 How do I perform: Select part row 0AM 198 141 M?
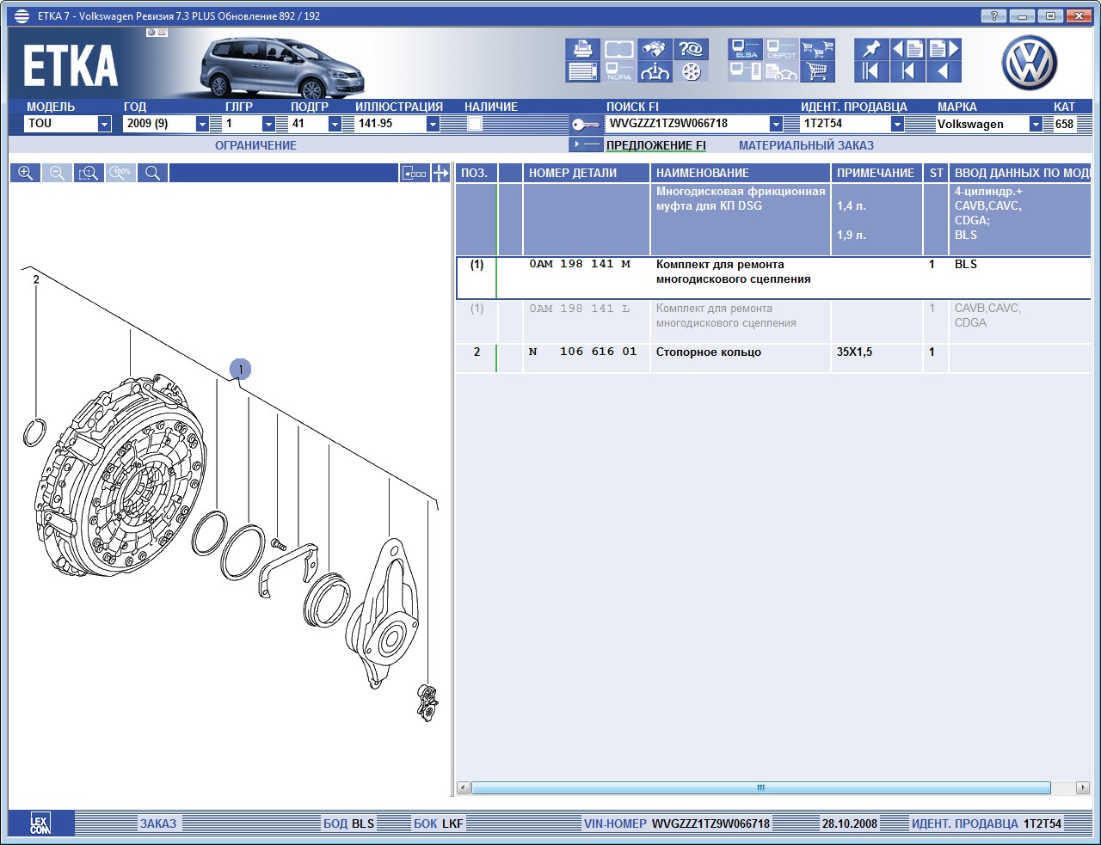773,278
